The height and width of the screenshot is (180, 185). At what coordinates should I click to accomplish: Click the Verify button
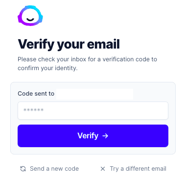(x=93, y=136)
